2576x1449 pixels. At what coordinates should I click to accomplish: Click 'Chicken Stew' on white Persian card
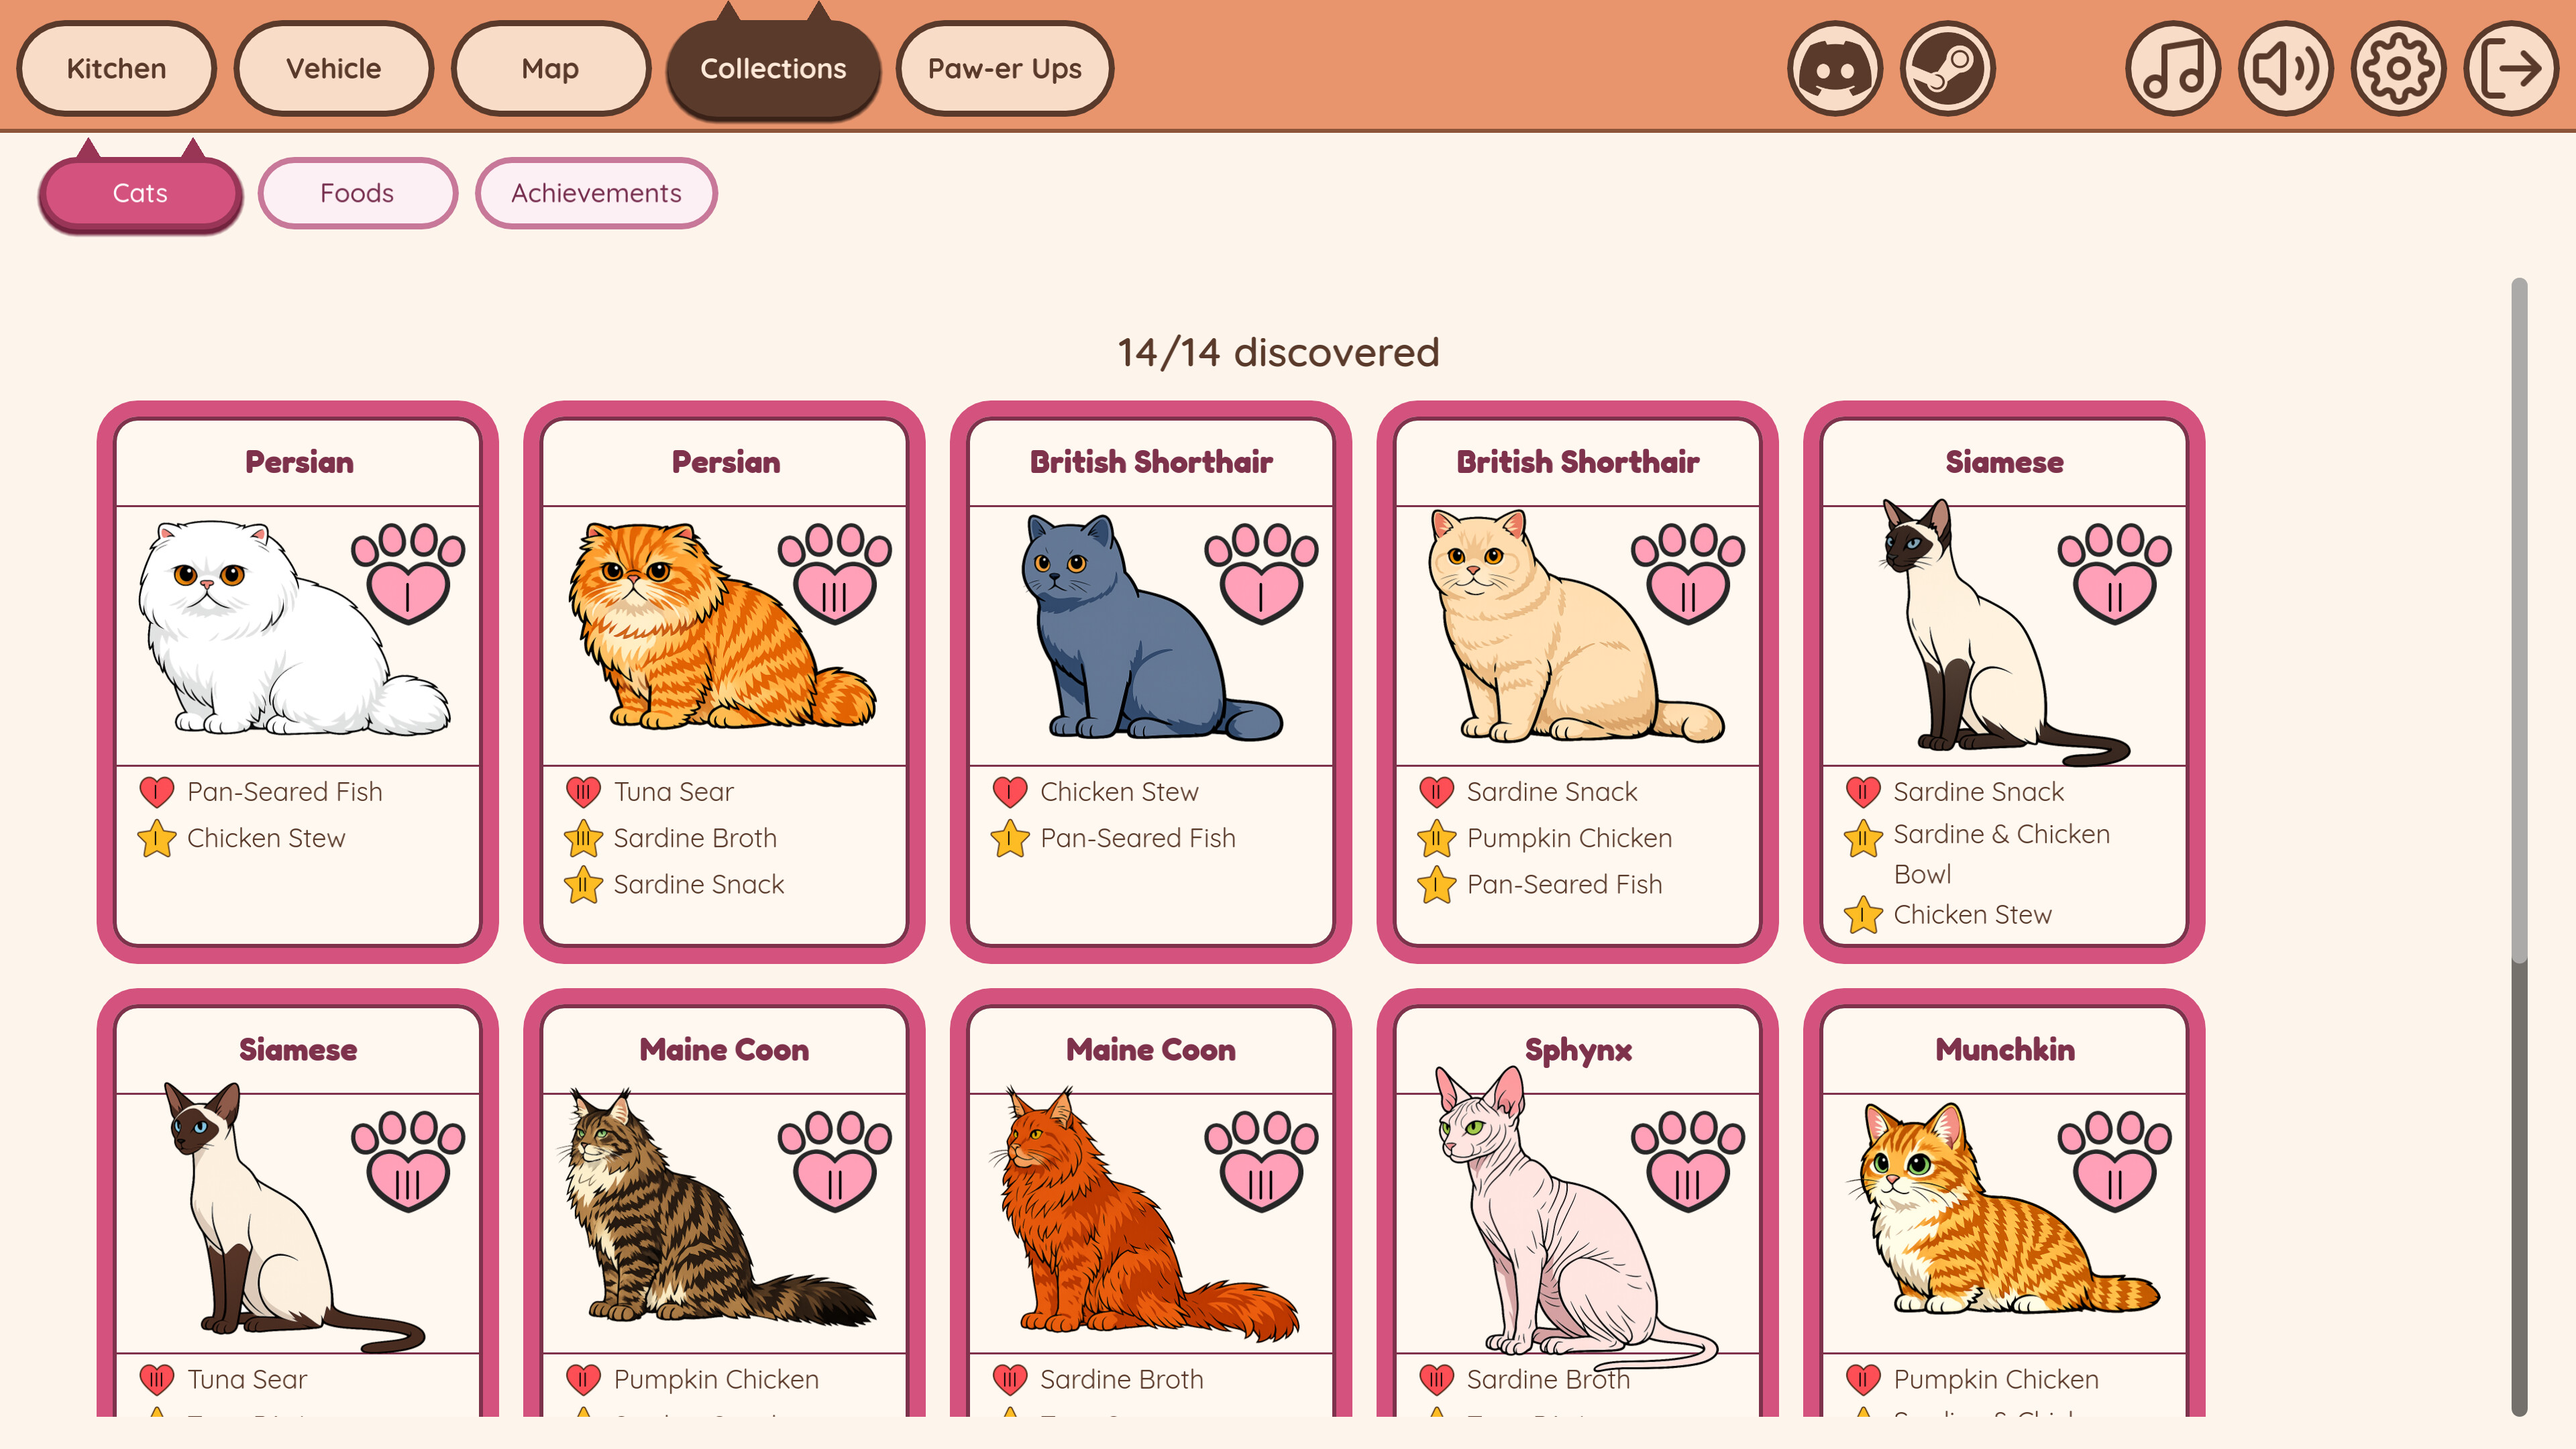click(x=266, y=838)
